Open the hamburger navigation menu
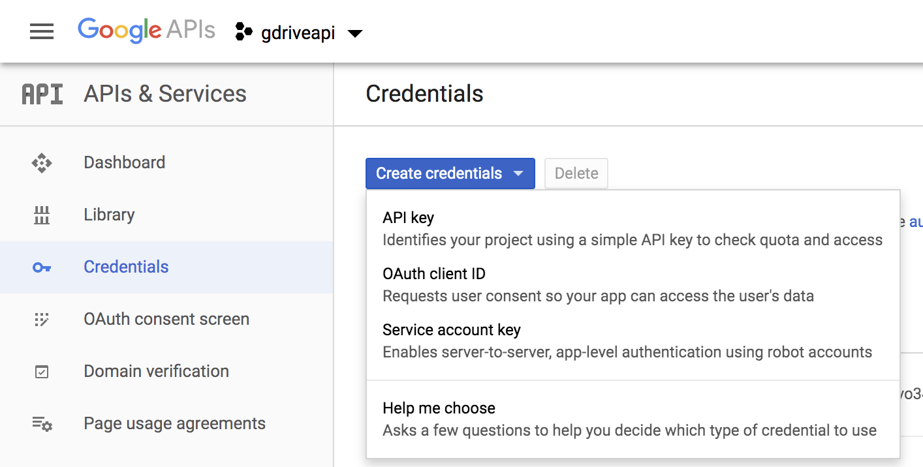 42,31
